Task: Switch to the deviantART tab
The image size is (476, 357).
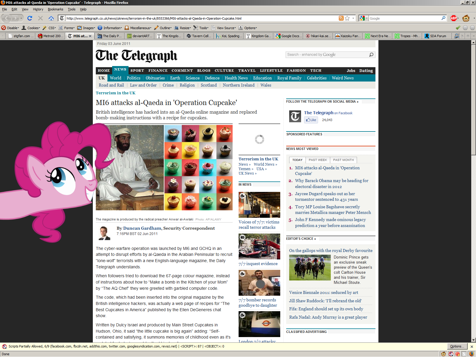Action: (140, 36)
